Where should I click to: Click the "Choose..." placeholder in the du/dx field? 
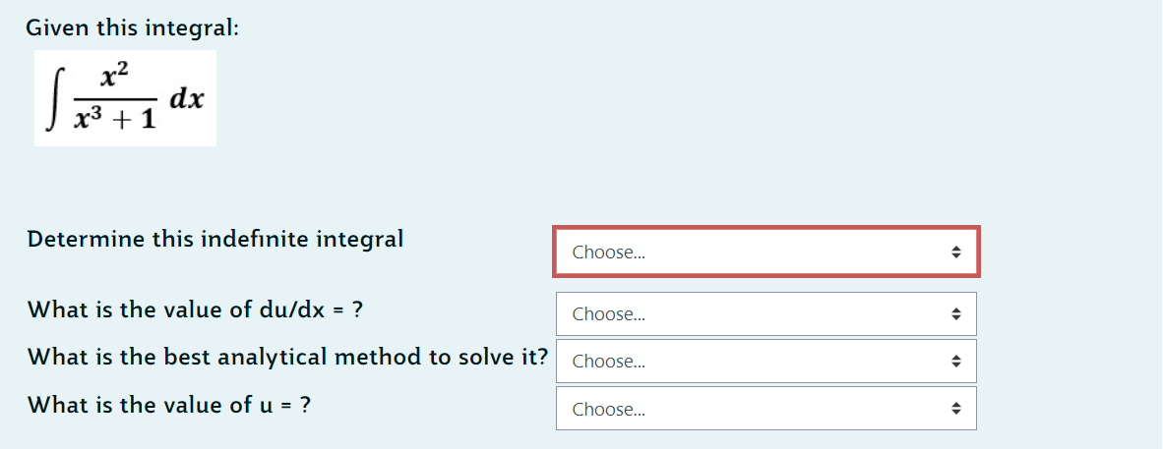pos(608,314)
